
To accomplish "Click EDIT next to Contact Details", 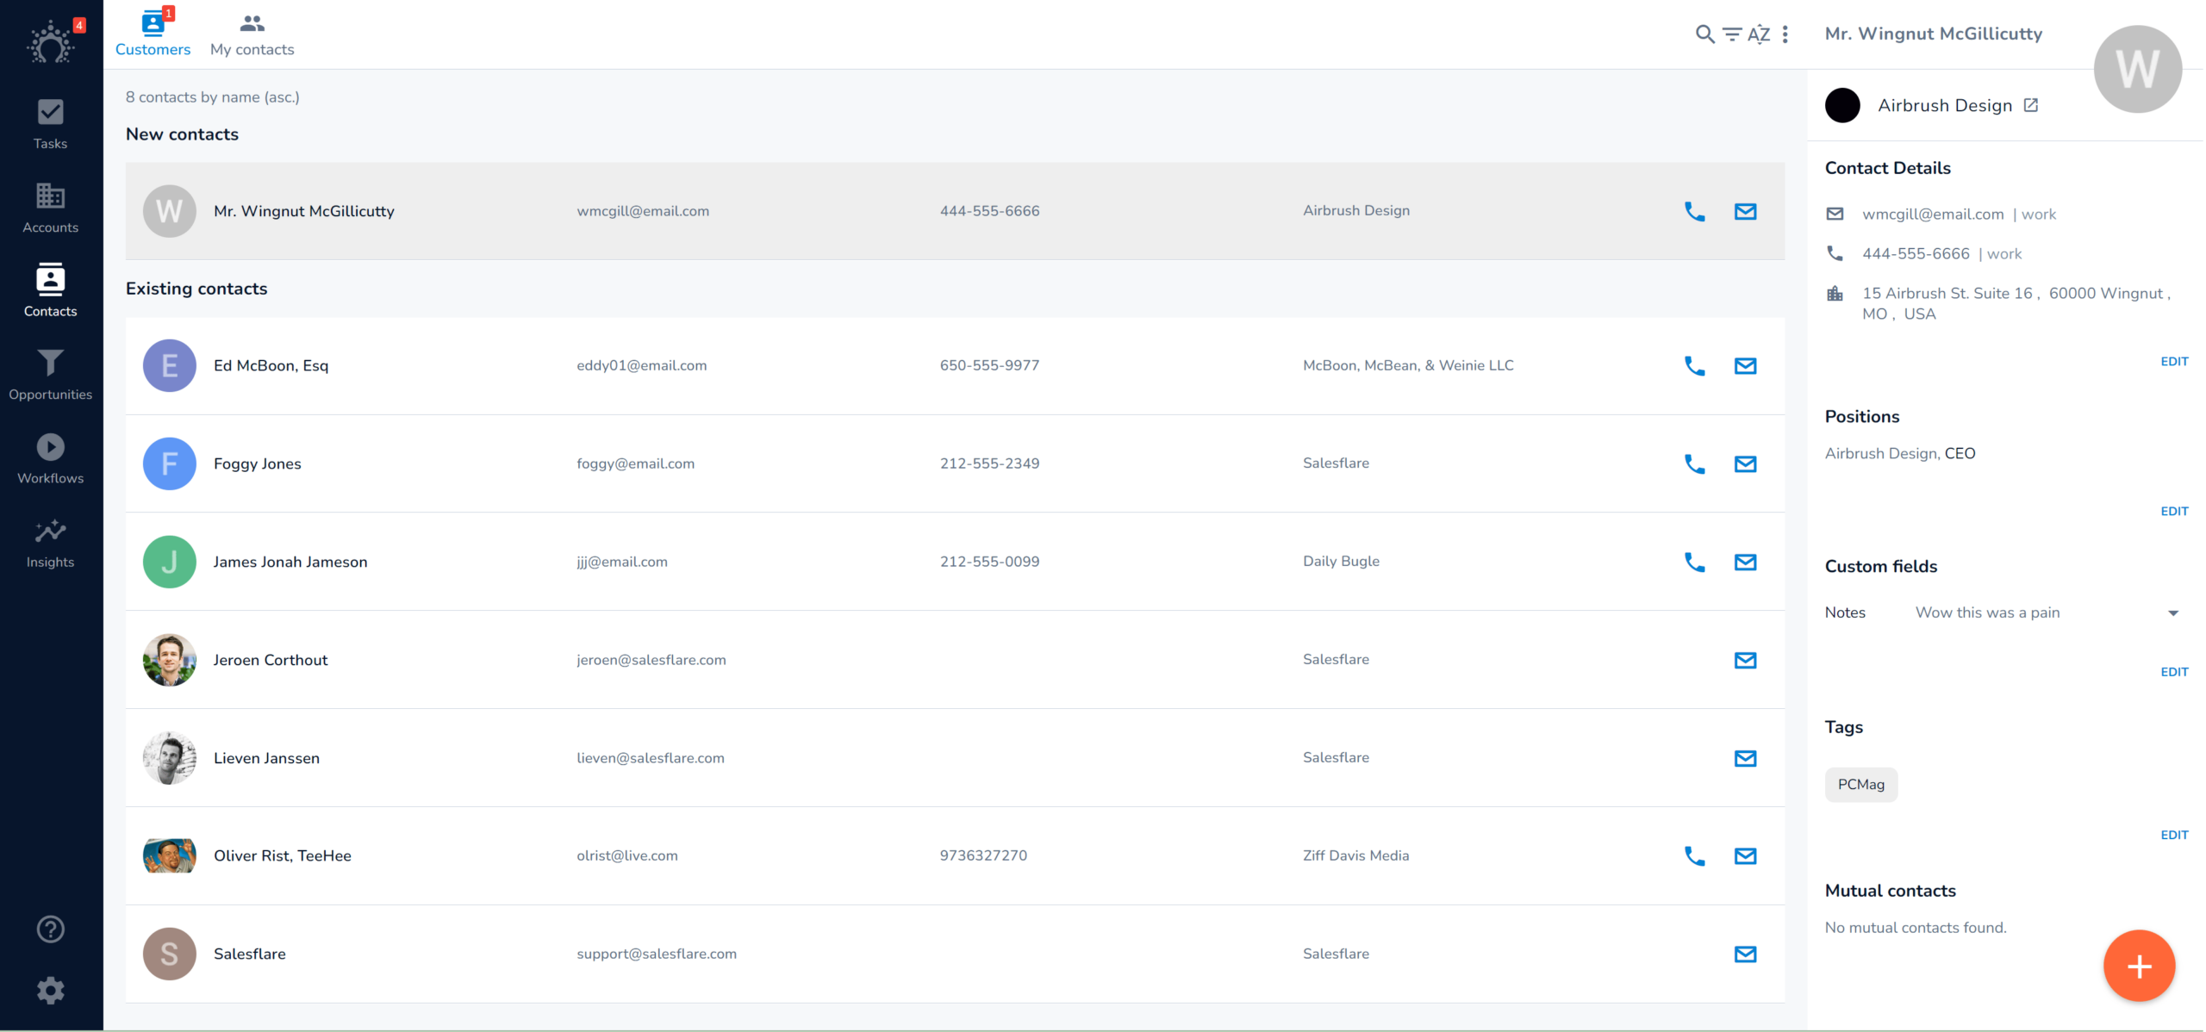I will [x=2174, y=361].
